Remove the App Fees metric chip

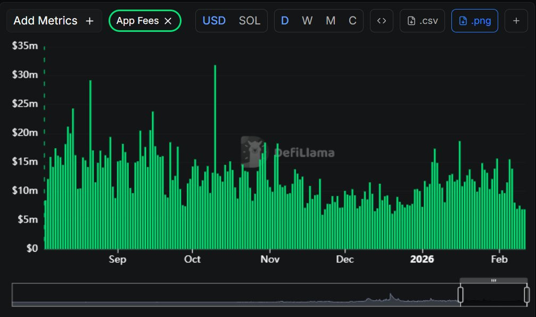168,21
